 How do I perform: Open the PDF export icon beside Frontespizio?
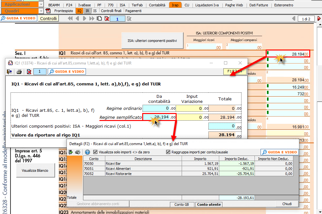48,11
